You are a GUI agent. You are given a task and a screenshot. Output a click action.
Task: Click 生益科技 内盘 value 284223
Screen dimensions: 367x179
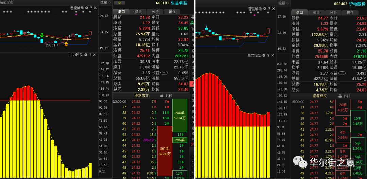pyautogui.click(x=181, y=56)
